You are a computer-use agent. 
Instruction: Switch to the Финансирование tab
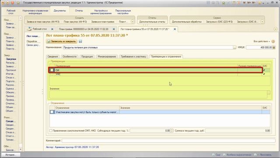click(x=107, y=57)
